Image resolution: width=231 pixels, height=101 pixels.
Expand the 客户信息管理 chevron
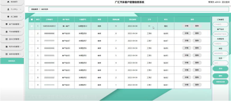click(20, 24)
